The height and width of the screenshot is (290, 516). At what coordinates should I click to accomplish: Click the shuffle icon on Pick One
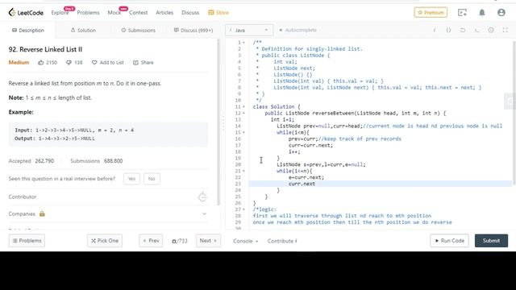click(94, 241)
